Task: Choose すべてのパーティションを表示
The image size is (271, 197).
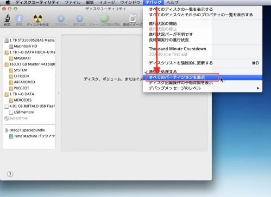Action: tap(203, 77)
